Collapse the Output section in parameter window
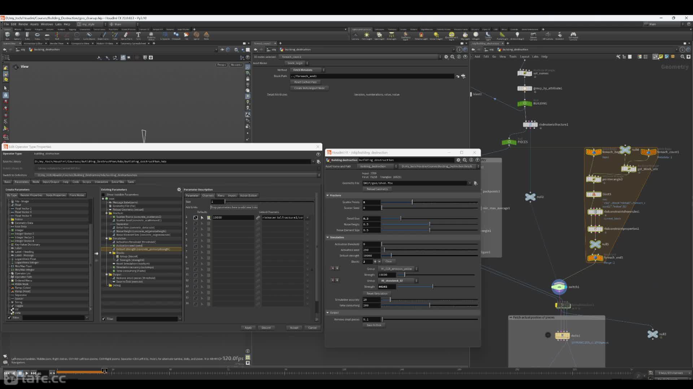This screenshot has height=389, width=693. point(328,313)
